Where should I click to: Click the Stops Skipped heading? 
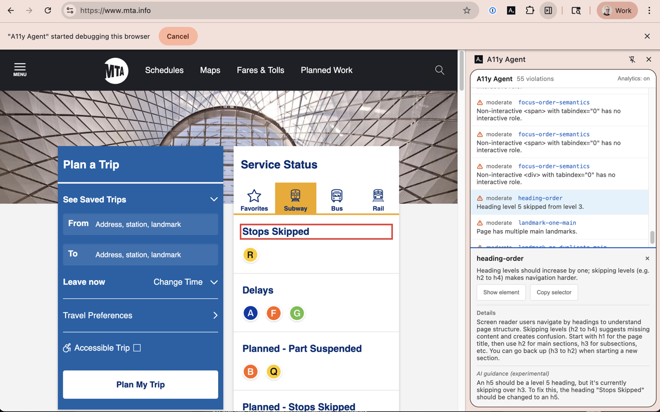pos(276,232)
